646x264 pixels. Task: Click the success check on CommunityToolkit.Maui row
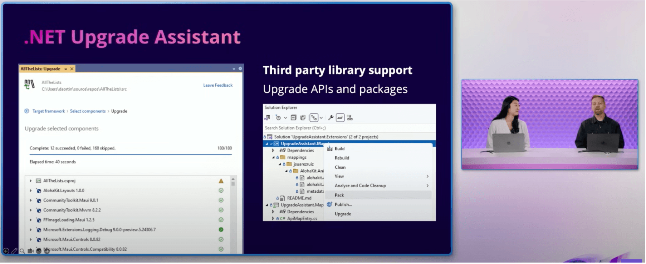point(221,200)
